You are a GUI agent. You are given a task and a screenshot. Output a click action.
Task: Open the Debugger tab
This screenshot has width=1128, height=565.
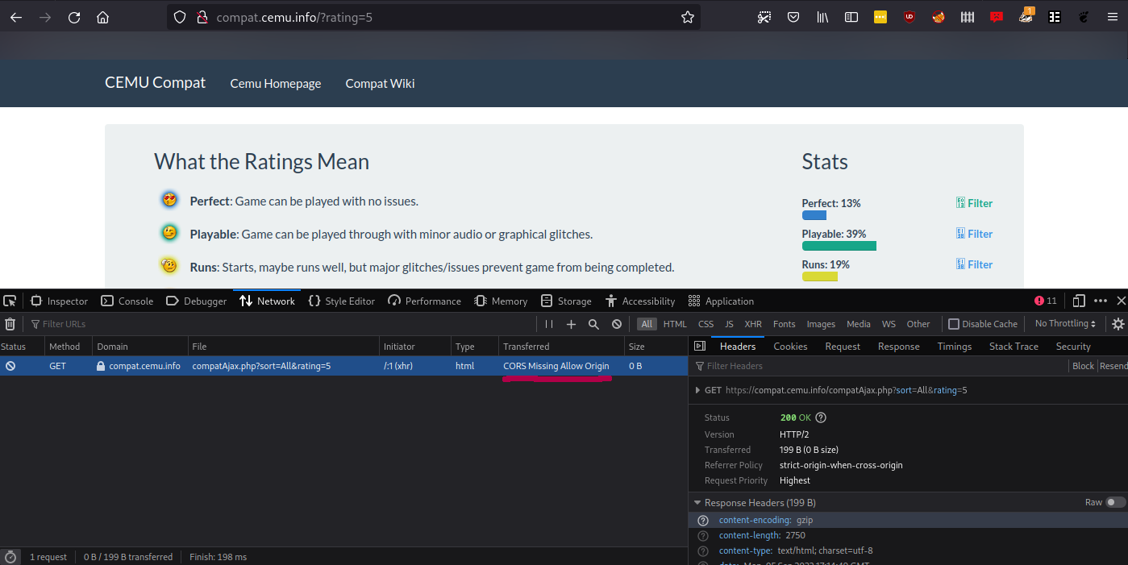coord(196,301)
